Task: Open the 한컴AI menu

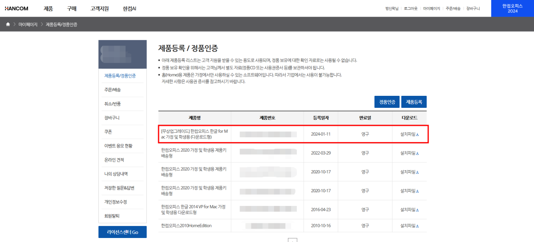Action: tap(129, 8)
